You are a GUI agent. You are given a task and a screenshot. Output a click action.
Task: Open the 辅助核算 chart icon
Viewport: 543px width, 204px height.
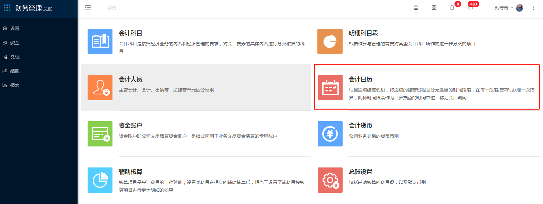pos(100,180)
